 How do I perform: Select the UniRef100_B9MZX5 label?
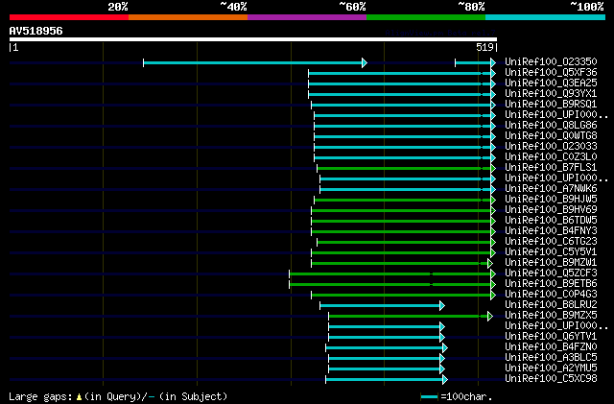(551, 316)
